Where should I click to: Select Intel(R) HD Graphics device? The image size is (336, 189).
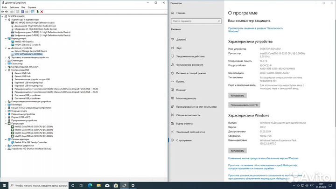pos(24,42)
